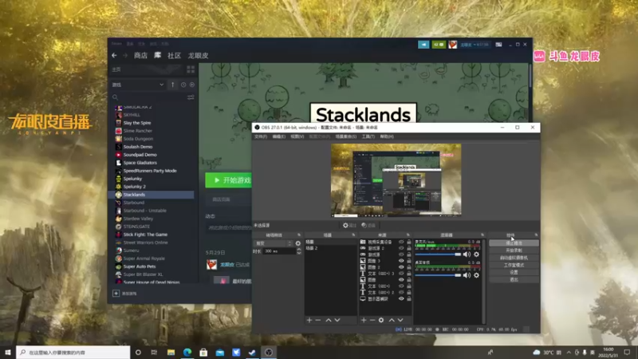Pop out the 来源 dock panel icon
Image resolution: width=638 pixels, height=359 pixels.
(x=408, y=235)
